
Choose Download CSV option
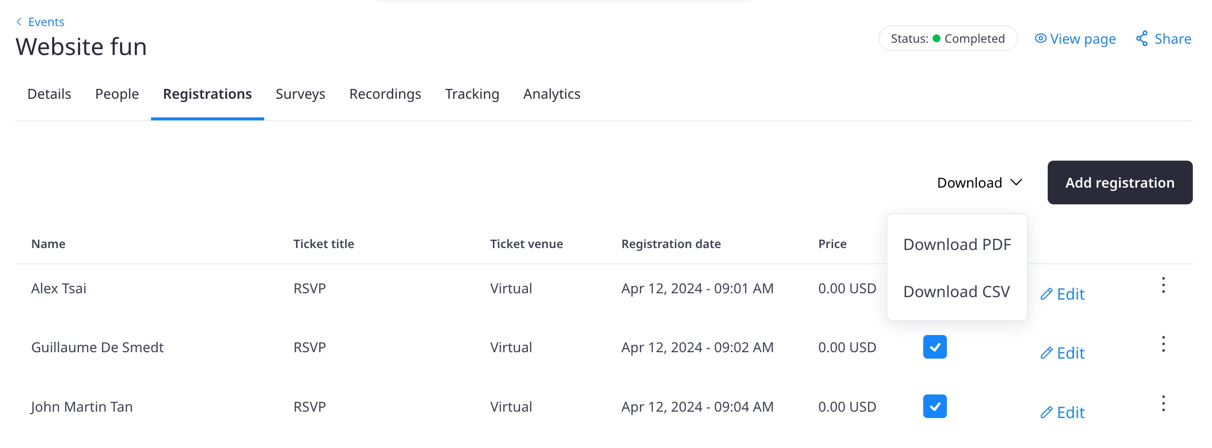click(956, 292)
